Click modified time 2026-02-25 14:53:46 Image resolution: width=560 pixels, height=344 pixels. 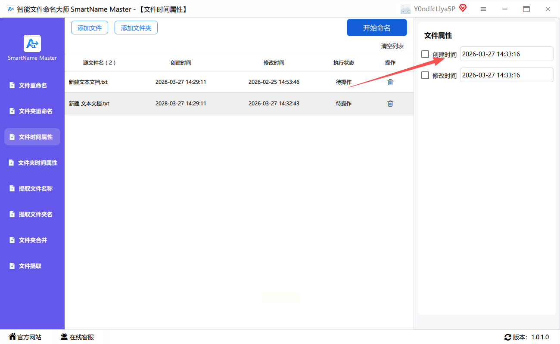click(x=274, y=82)
